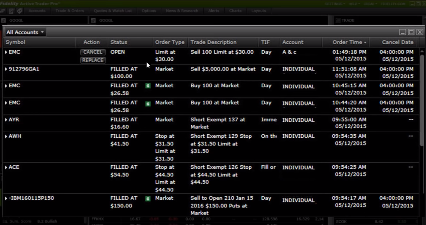Image resolution: width=426 pixels, height=225 pixels.
Task: Sort by the Trade Description column header
Action: click(x=223, y=42)
